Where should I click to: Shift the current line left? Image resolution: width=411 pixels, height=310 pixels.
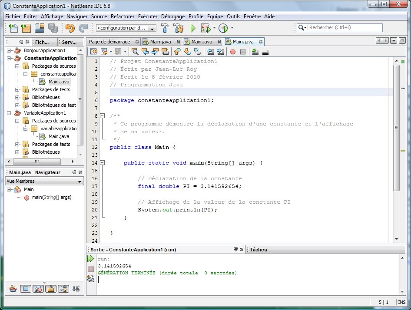210,52
